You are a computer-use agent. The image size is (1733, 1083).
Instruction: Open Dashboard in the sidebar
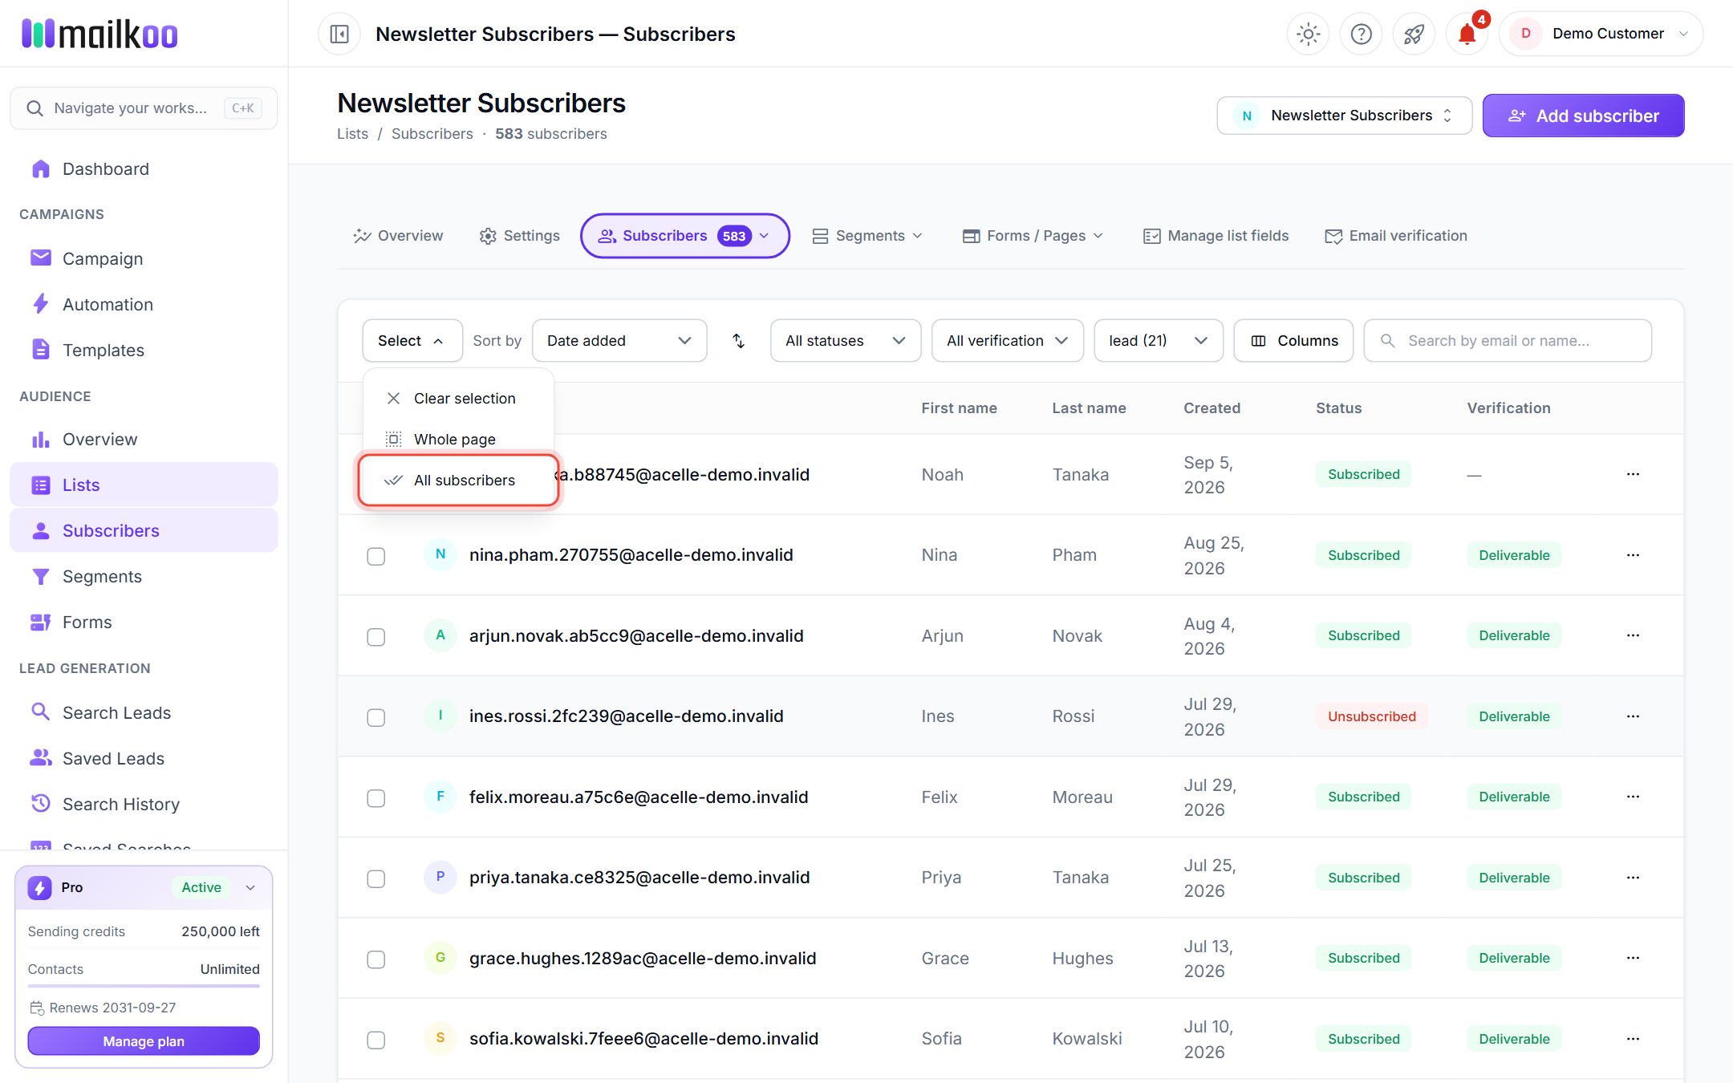(144, 169)
